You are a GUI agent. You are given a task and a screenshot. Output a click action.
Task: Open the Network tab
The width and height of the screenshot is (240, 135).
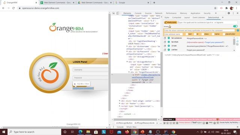(159, 13)
